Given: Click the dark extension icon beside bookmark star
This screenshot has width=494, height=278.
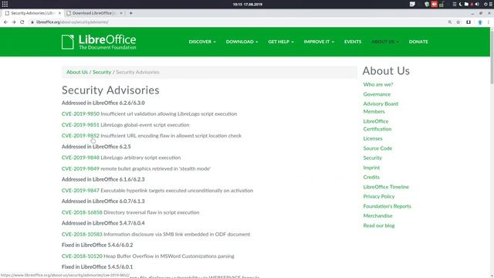Looking at the screenshot, I should pyautogui.click(x=469, y=22).
